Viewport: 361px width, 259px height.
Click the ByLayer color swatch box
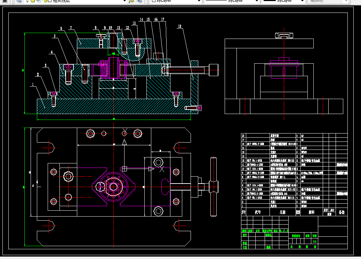click(154, 1)
